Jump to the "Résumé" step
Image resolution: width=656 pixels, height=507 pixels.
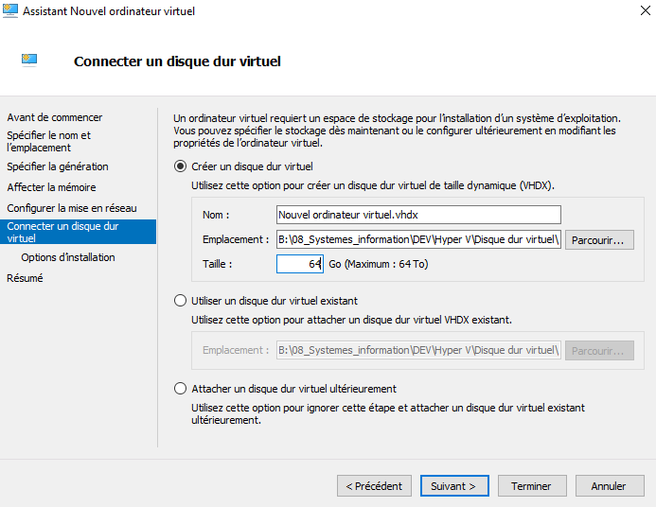coord(25,278)
